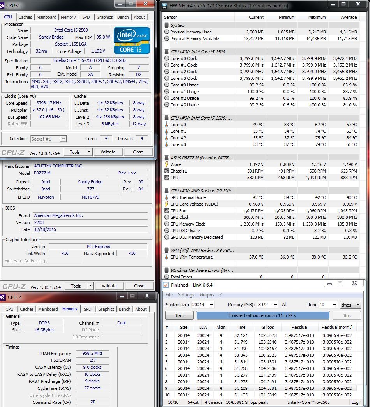This screenshot has height=407, width=370.
Task: Click the Vcore current value "1.192 V" in HWiNFO
Action: click(x=256, y=164)
